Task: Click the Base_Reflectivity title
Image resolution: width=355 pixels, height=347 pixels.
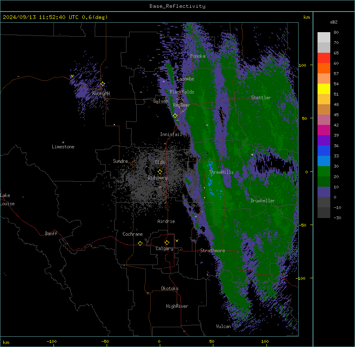Action: [x=177, y=6]
